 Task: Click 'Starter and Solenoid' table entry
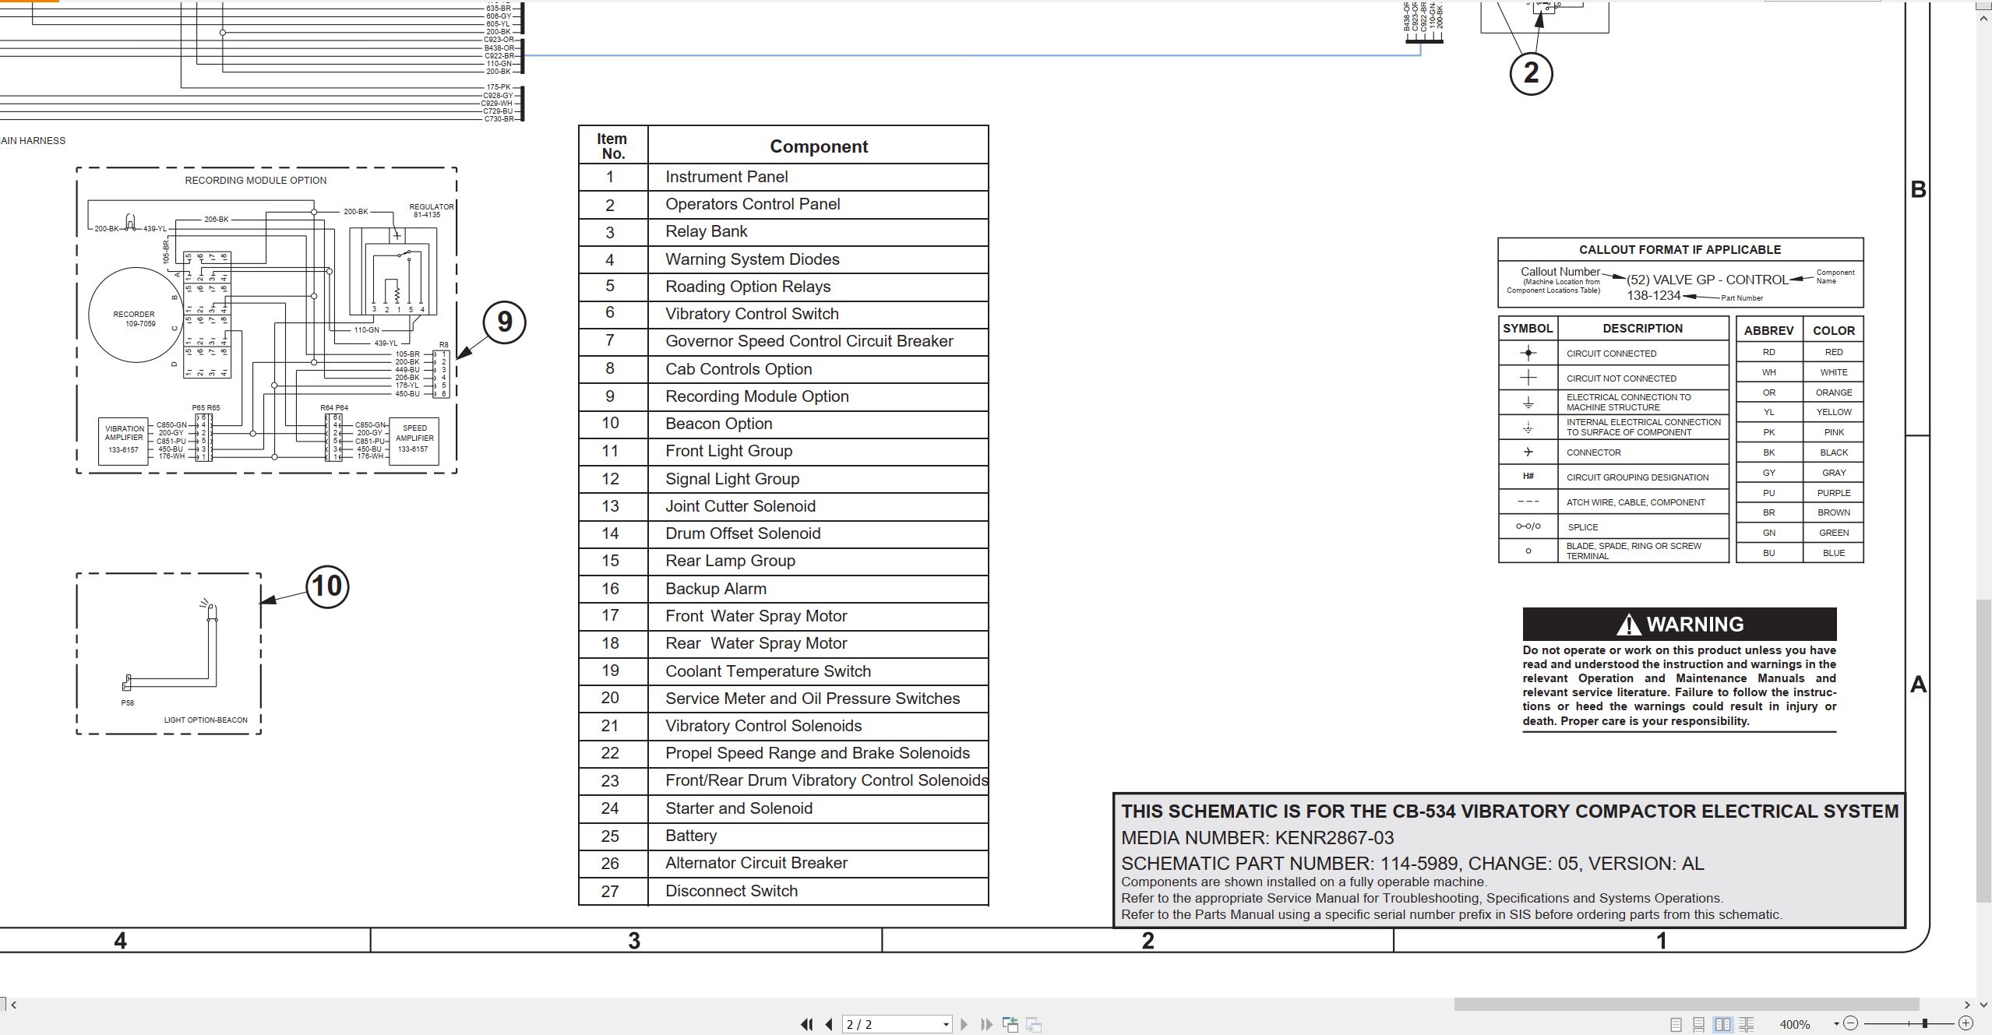coord(739,808)
